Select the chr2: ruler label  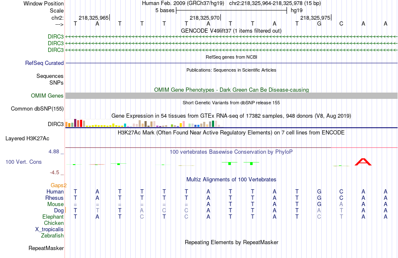point(57,18)
